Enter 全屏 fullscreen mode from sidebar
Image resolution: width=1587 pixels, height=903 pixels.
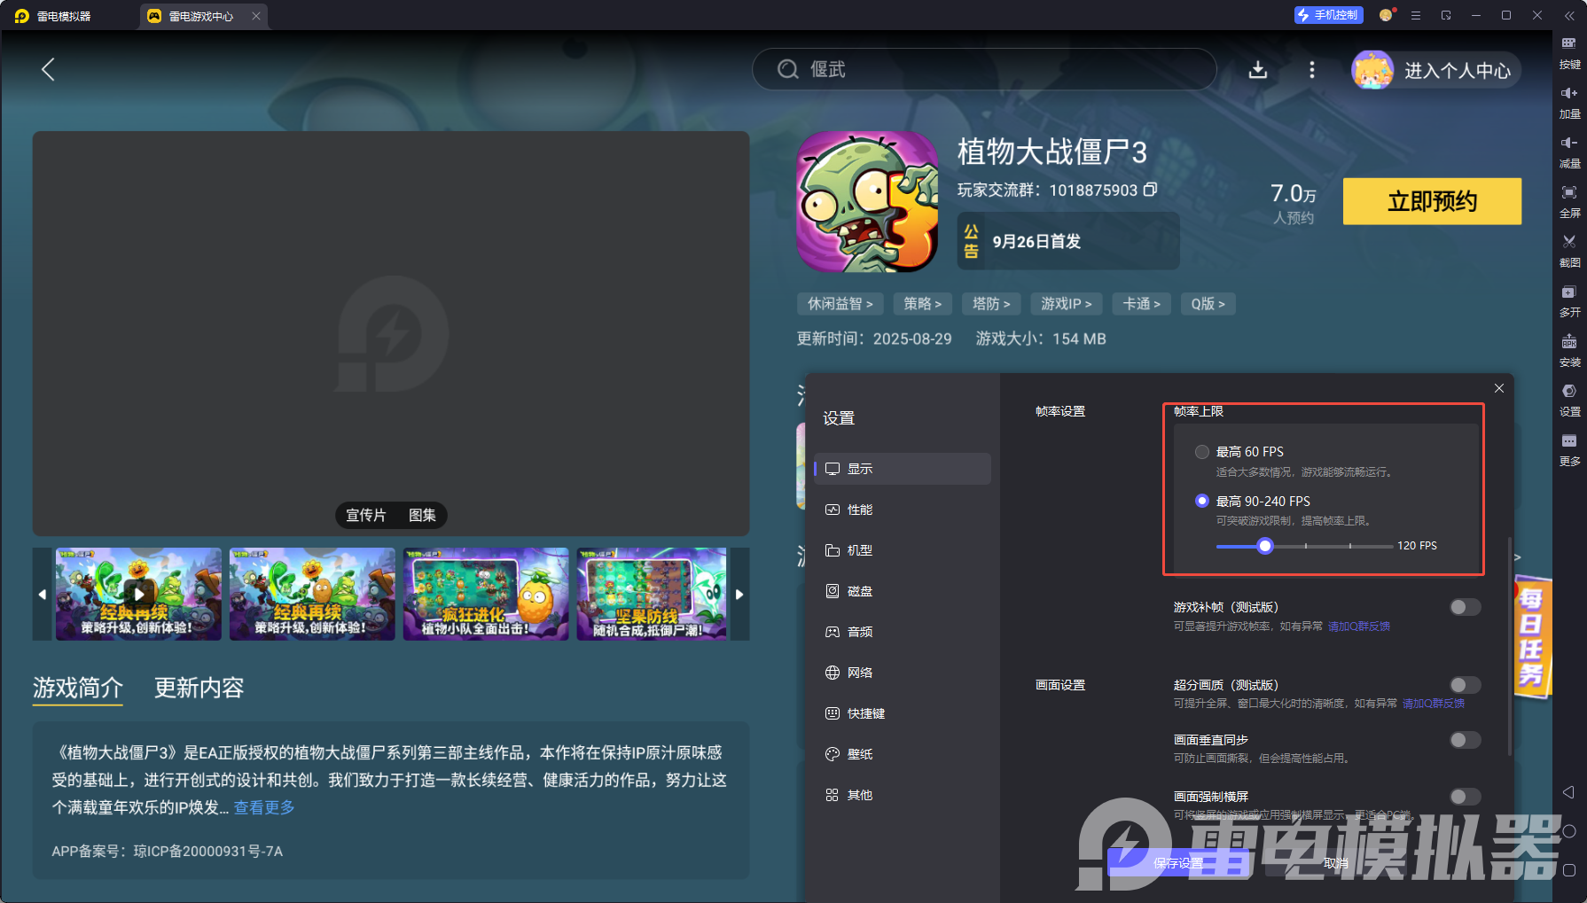click(x=1569, y=201)
